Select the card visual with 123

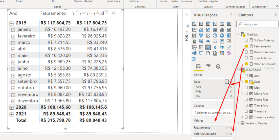pos(215,41)
